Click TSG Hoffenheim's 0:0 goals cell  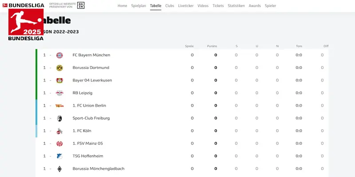(299, 156)
